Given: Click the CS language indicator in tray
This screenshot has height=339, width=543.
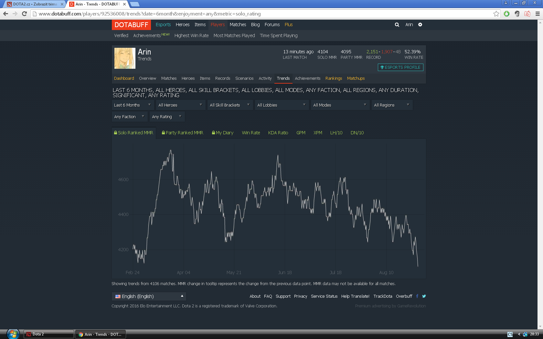Looking at the screenshot, I should [x=510, y=334].
